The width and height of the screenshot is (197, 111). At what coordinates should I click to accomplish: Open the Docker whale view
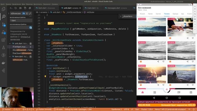click(x=3, y=63)
